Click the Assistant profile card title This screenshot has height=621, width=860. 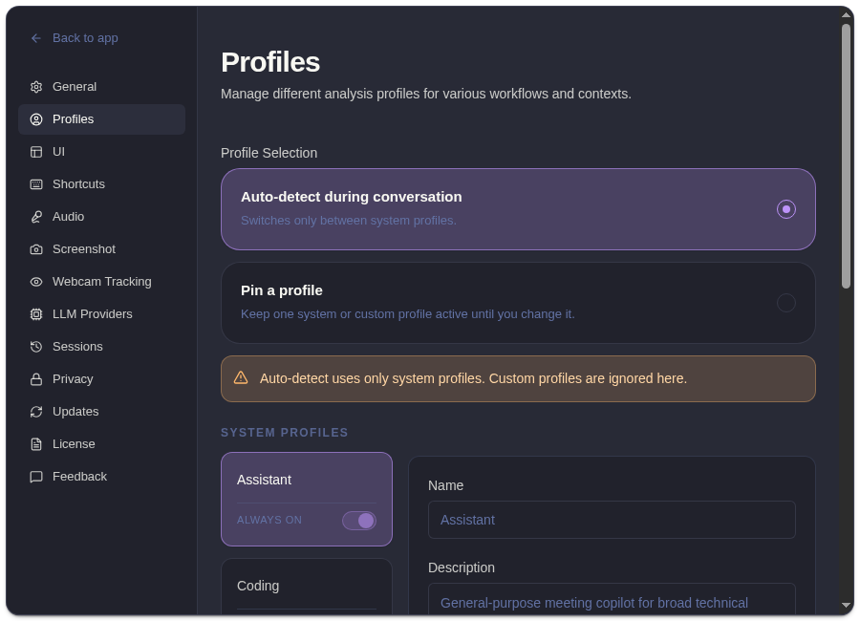point(264,480)
